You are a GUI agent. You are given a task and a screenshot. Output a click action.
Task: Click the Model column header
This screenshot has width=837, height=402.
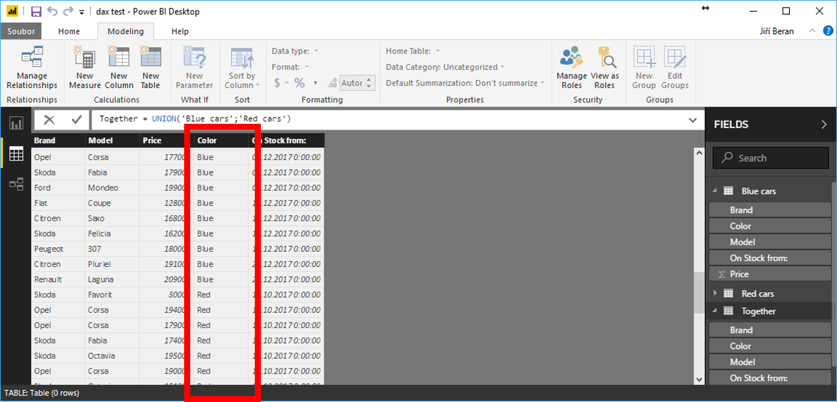(112, 140)
